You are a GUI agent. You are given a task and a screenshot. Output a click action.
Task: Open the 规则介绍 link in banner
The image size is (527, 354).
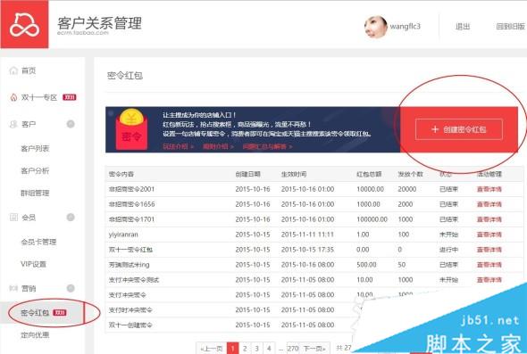[x=218, y=146]
